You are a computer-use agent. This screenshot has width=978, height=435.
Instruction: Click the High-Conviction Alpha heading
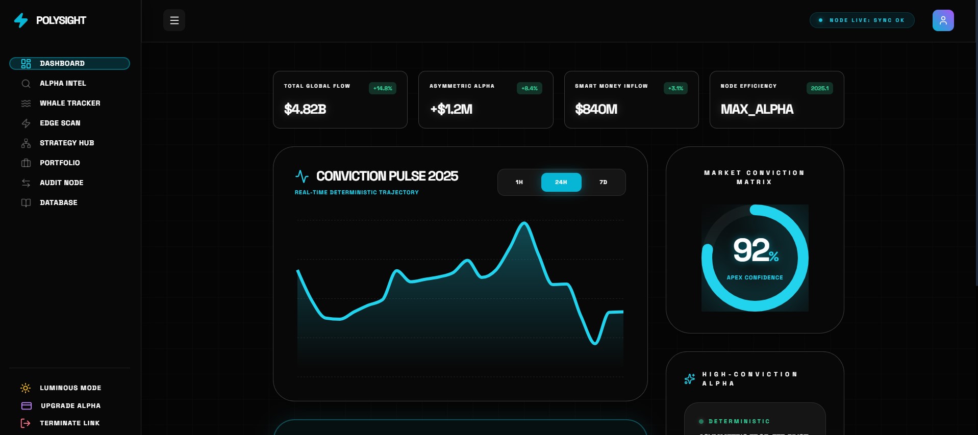pyautogui.click(x=750, y=379)
